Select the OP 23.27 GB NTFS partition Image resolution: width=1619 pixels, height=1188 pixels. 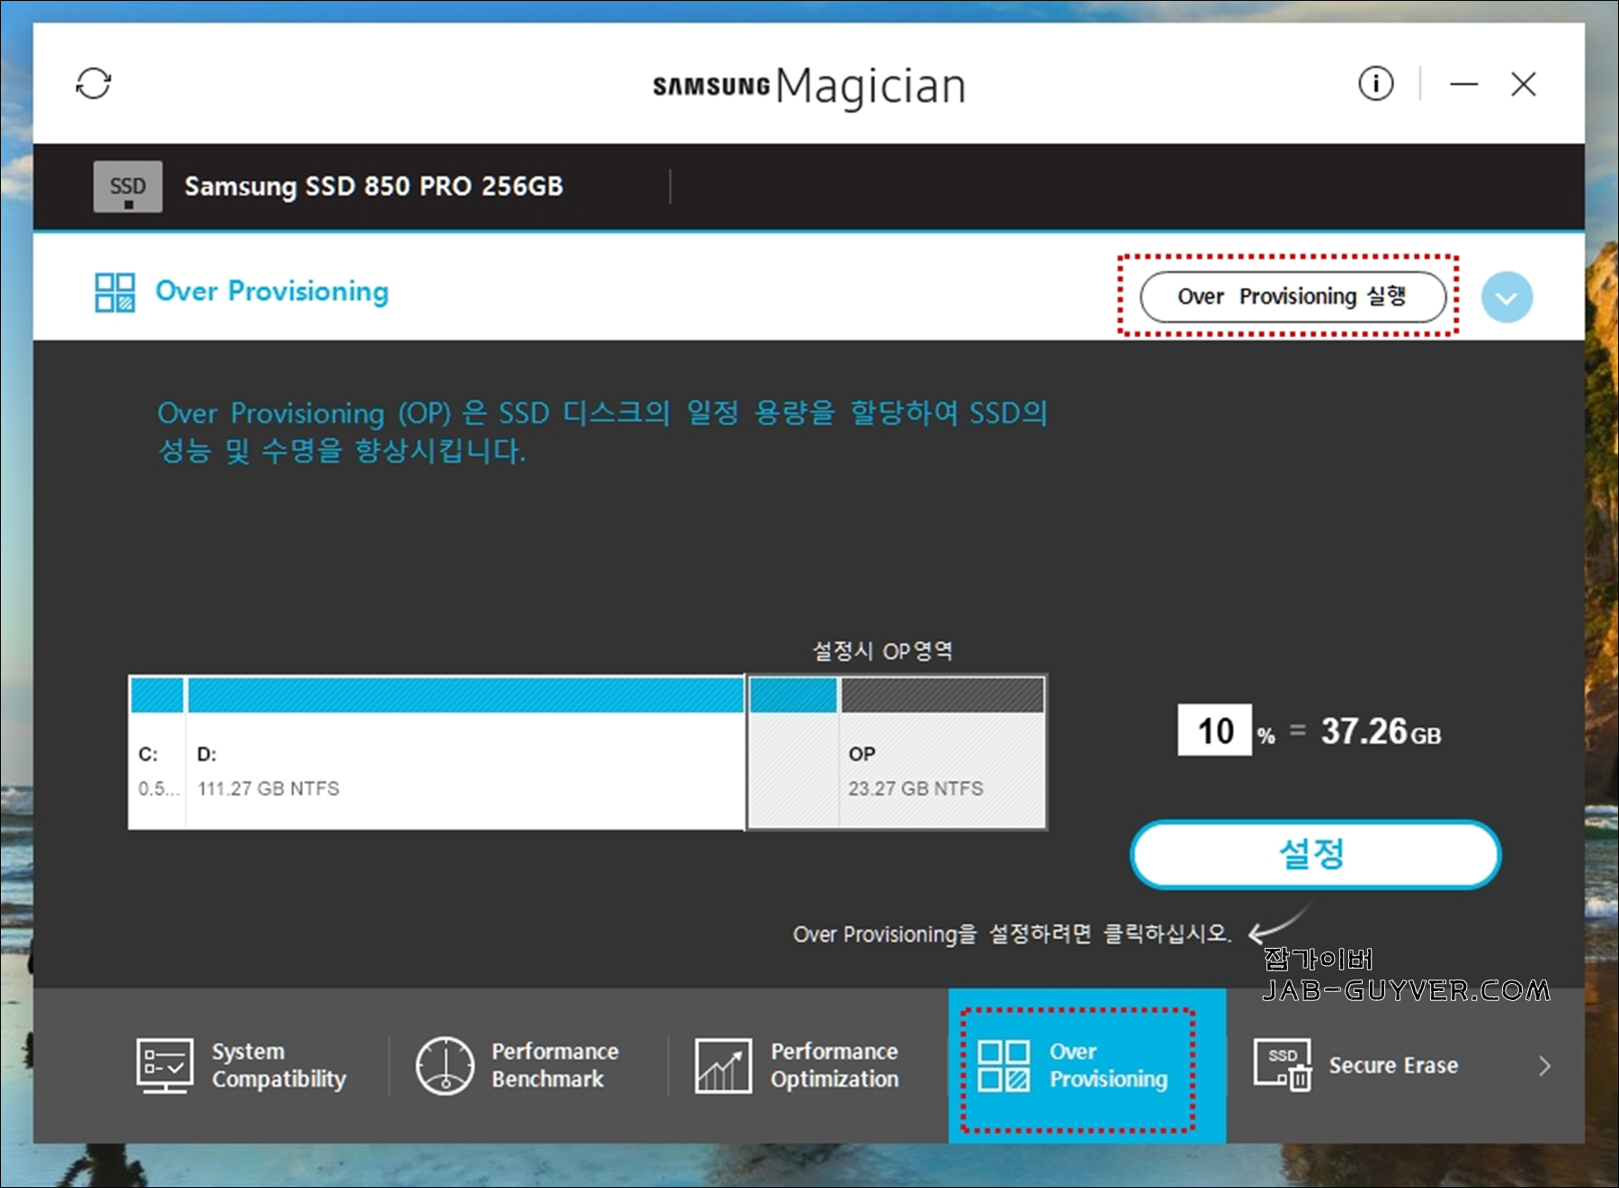[942, 753]
